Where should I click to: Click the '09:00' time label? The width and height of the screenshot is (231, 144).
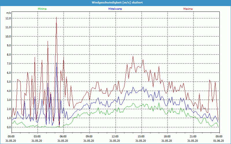[x=89, y=137]
